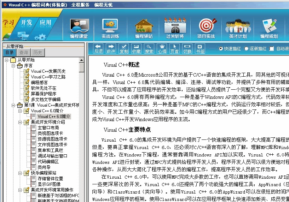Collapse the 快乐编程驿站 tree node
Screen dimensions: 289x202
tap(20, 173)
